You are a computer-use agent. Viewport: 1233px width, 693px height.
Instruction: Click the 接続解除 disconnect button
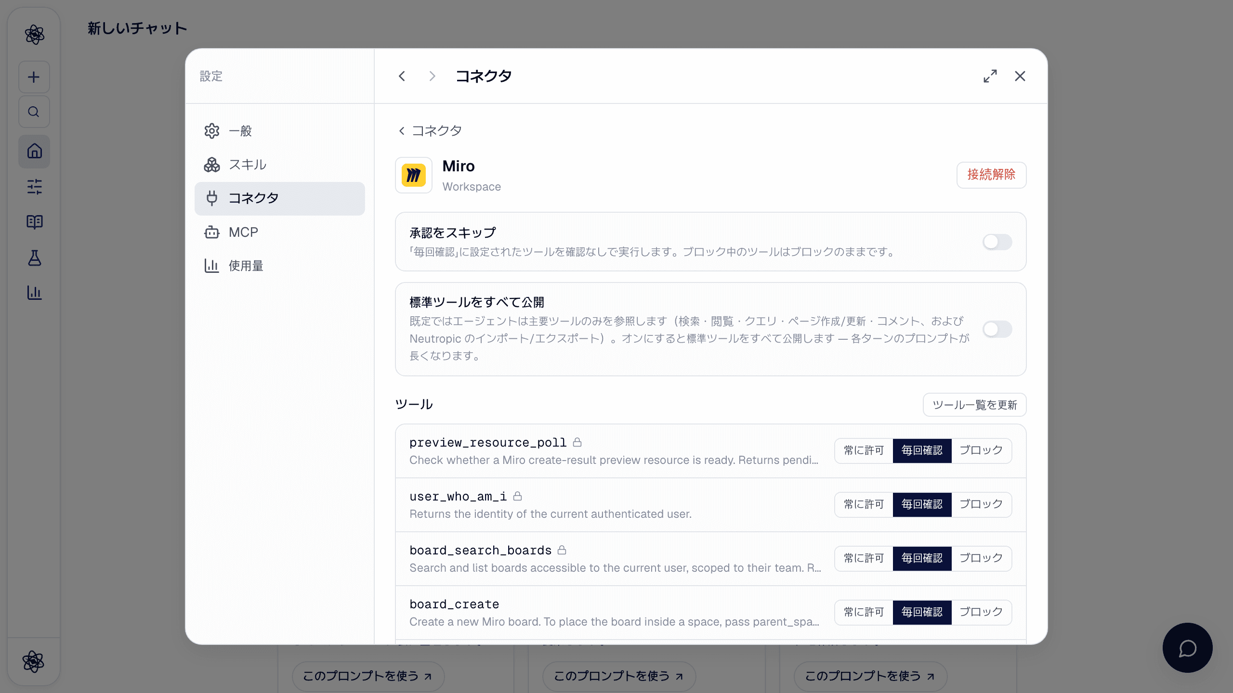point(991,175)
